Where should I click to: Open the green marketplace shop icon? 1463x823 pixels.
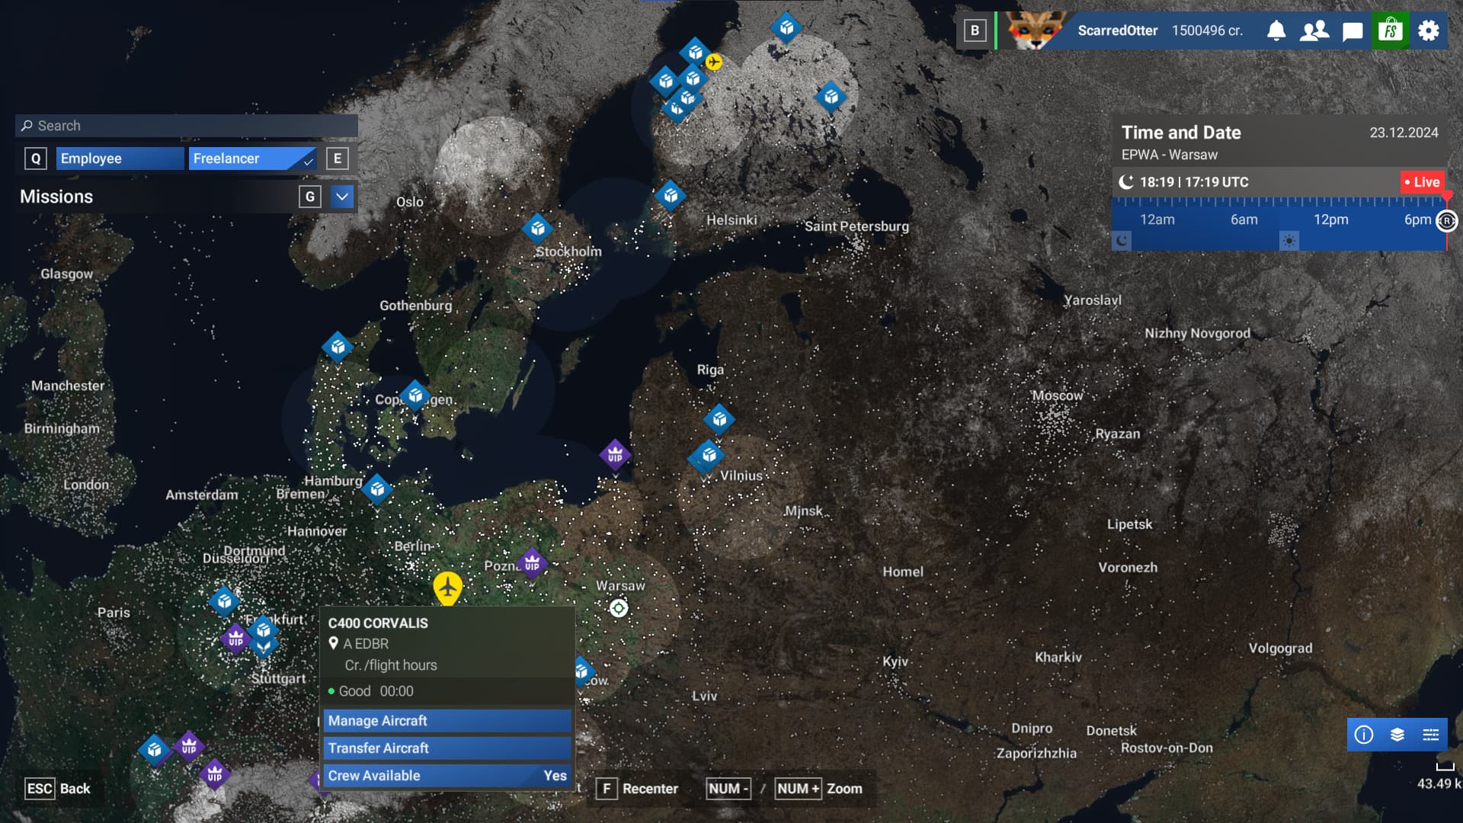[1391, 30]
